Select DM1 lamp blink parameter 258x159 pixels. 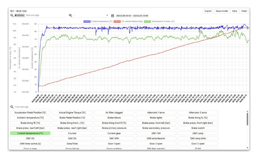tap(198, 138)
